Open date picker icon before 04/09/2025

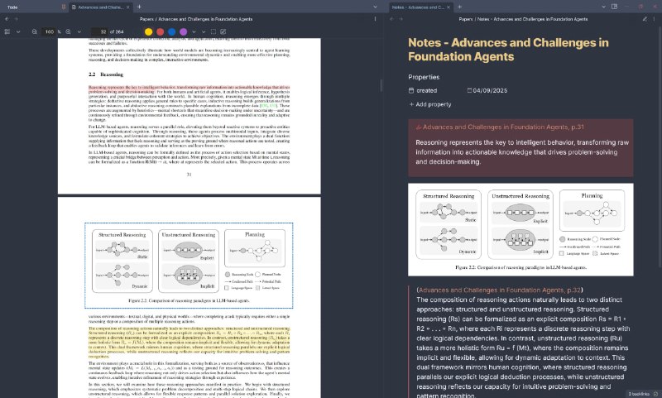pos(469,90)
